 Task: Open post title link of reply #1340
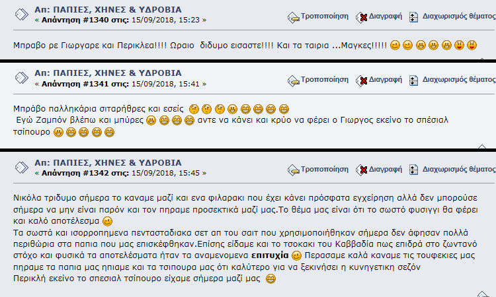coord(108,10)
